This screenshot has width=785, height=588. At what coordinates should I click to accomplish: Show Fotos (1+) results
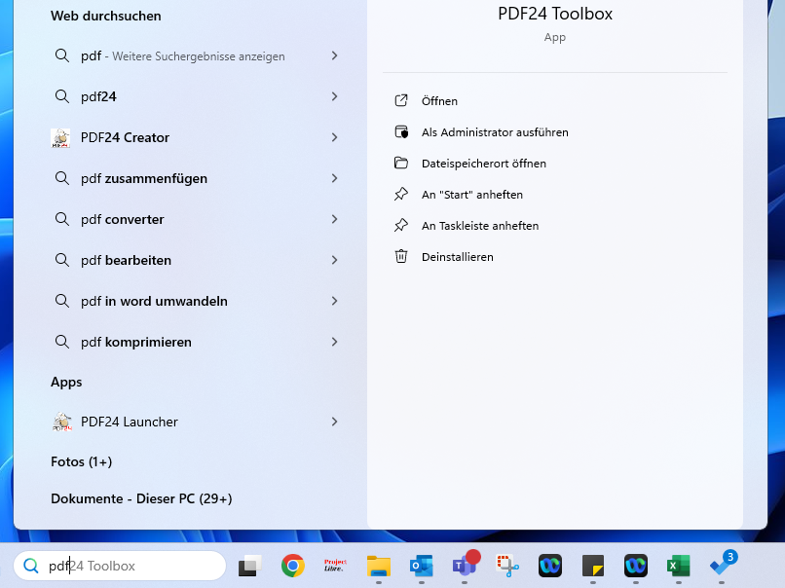pyautogui.click(x=81, y=461)
